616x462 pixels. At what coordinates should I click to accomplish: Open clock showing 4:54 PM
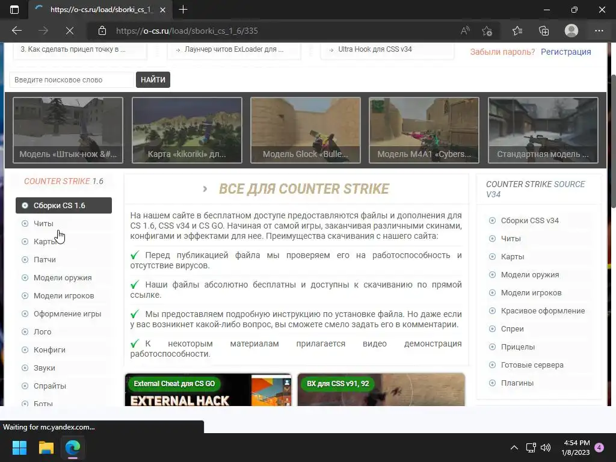(x=576, y=448)
